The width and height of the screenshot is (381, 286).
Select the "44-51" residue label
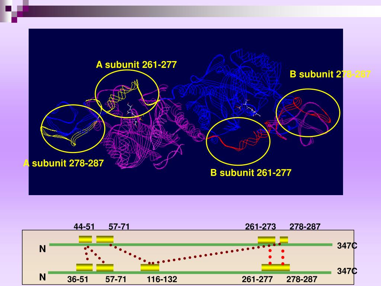click(84, 227)
